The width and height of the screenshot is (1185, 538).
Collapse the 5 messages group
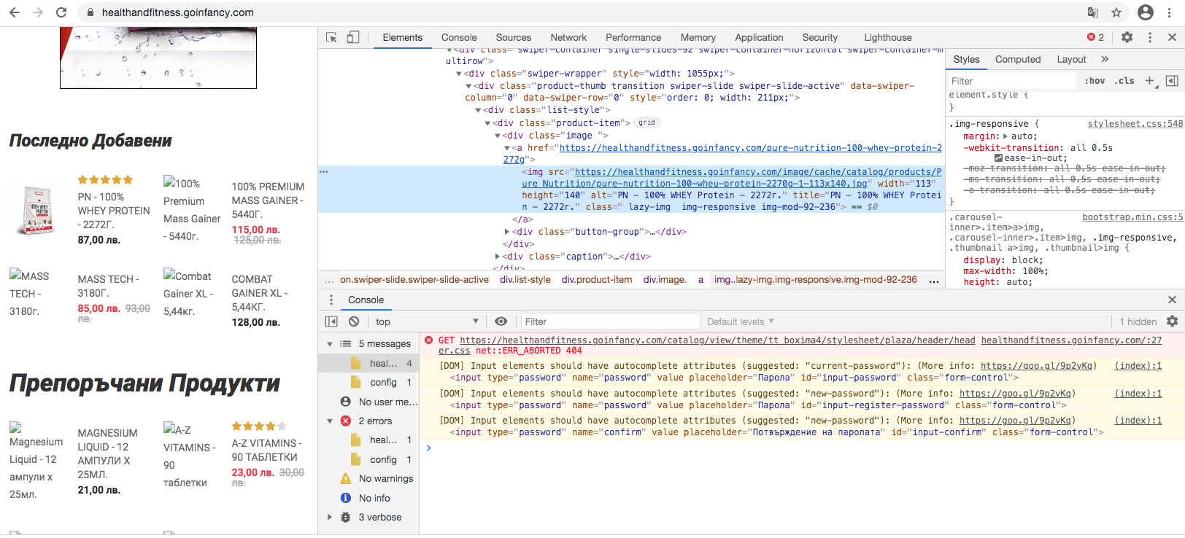(330, 344)
